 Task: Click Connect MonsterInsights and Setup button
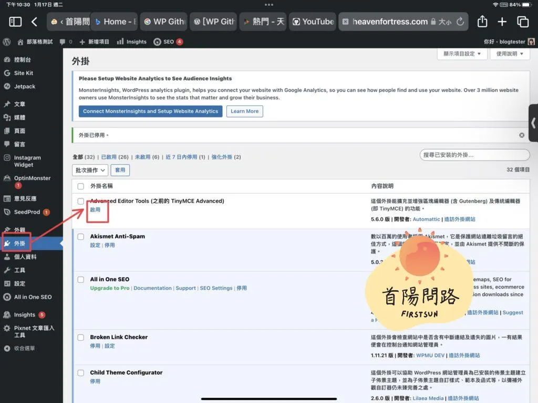tap(150, 111)
